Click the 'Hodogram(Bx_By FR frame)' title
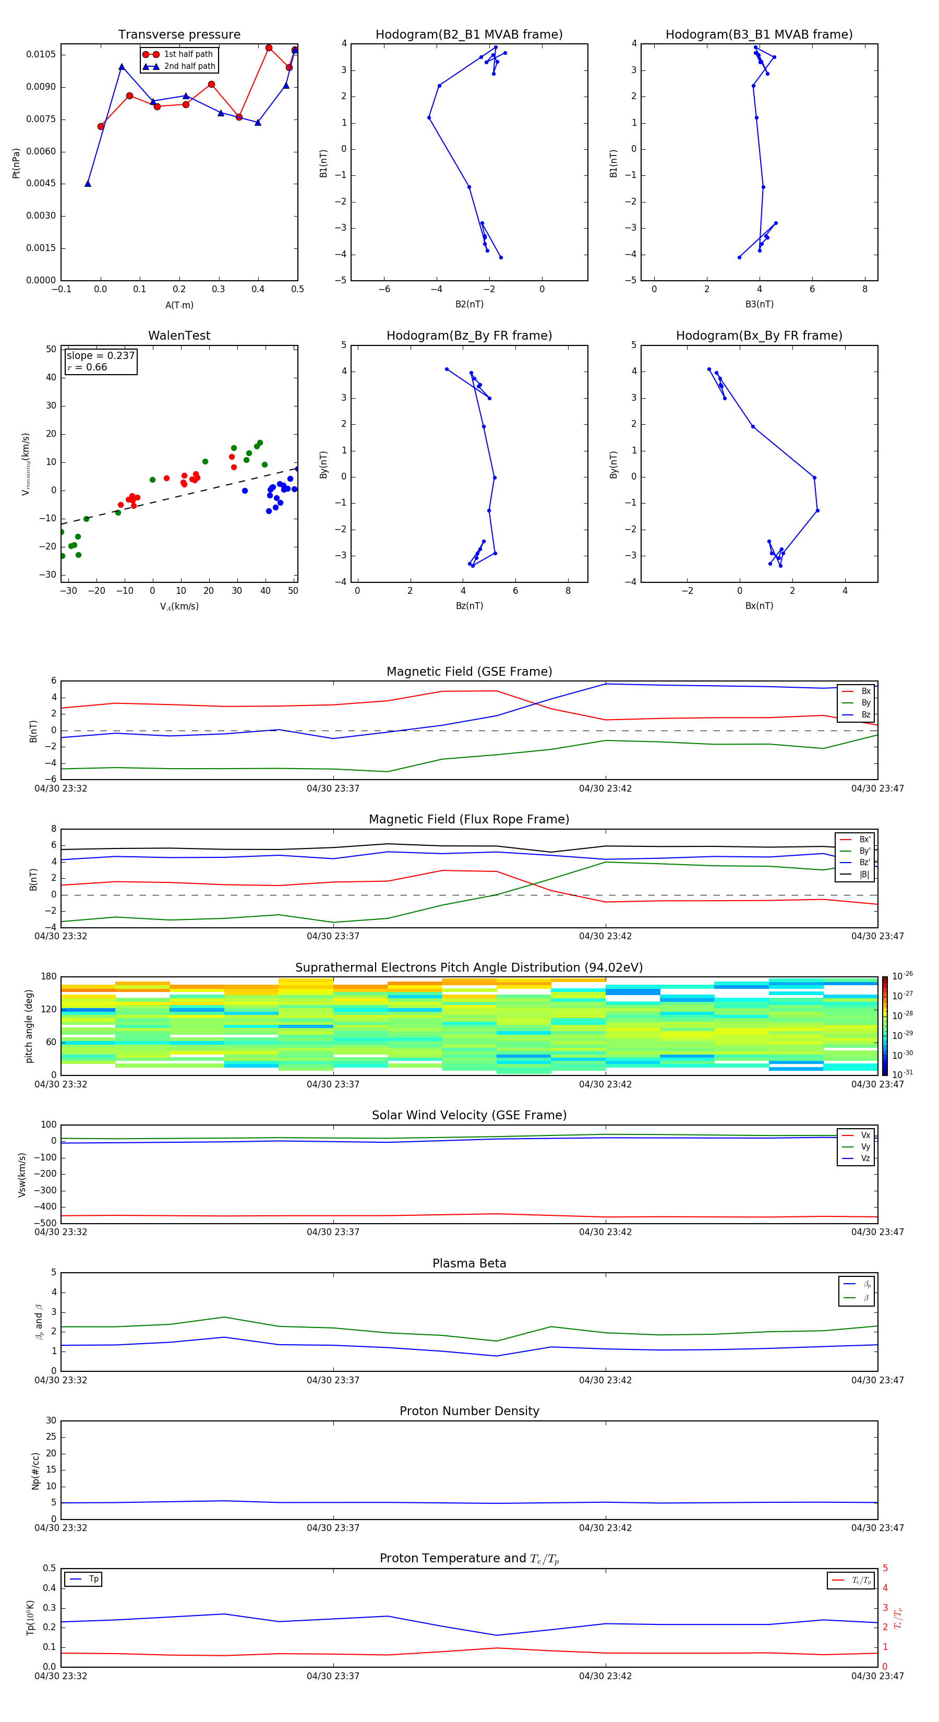The image size is (939, 1722). point(759,336)
